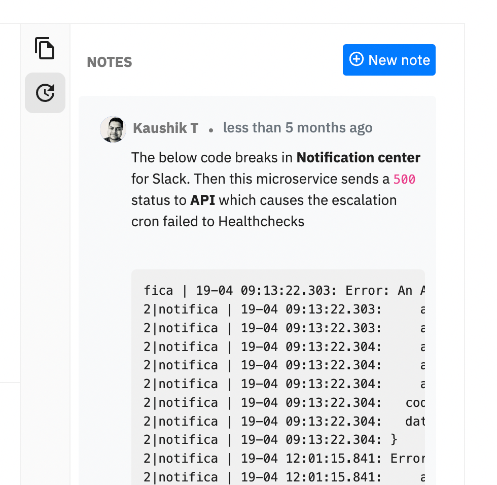Click the plus circle icon in New note
Screen dimensions: 497x485
point(357,60)
